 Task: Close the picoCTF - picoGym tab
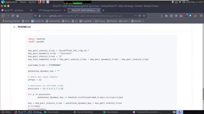pyautogui.click(x=31, y=10)
